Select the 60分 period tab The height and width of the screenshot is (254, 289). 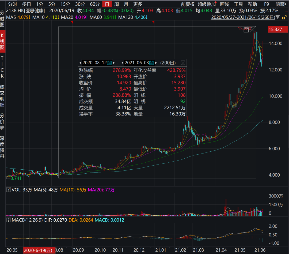point(95,4)
